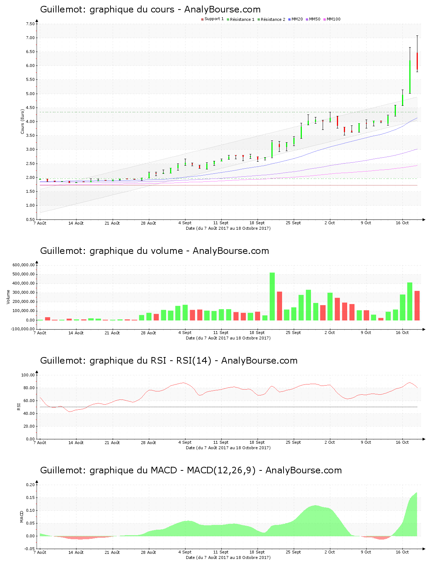The height and width of the screenshot is (567, 439).
Task: Click '14 Août' on the RSI chart date axis
Action: 76,443
